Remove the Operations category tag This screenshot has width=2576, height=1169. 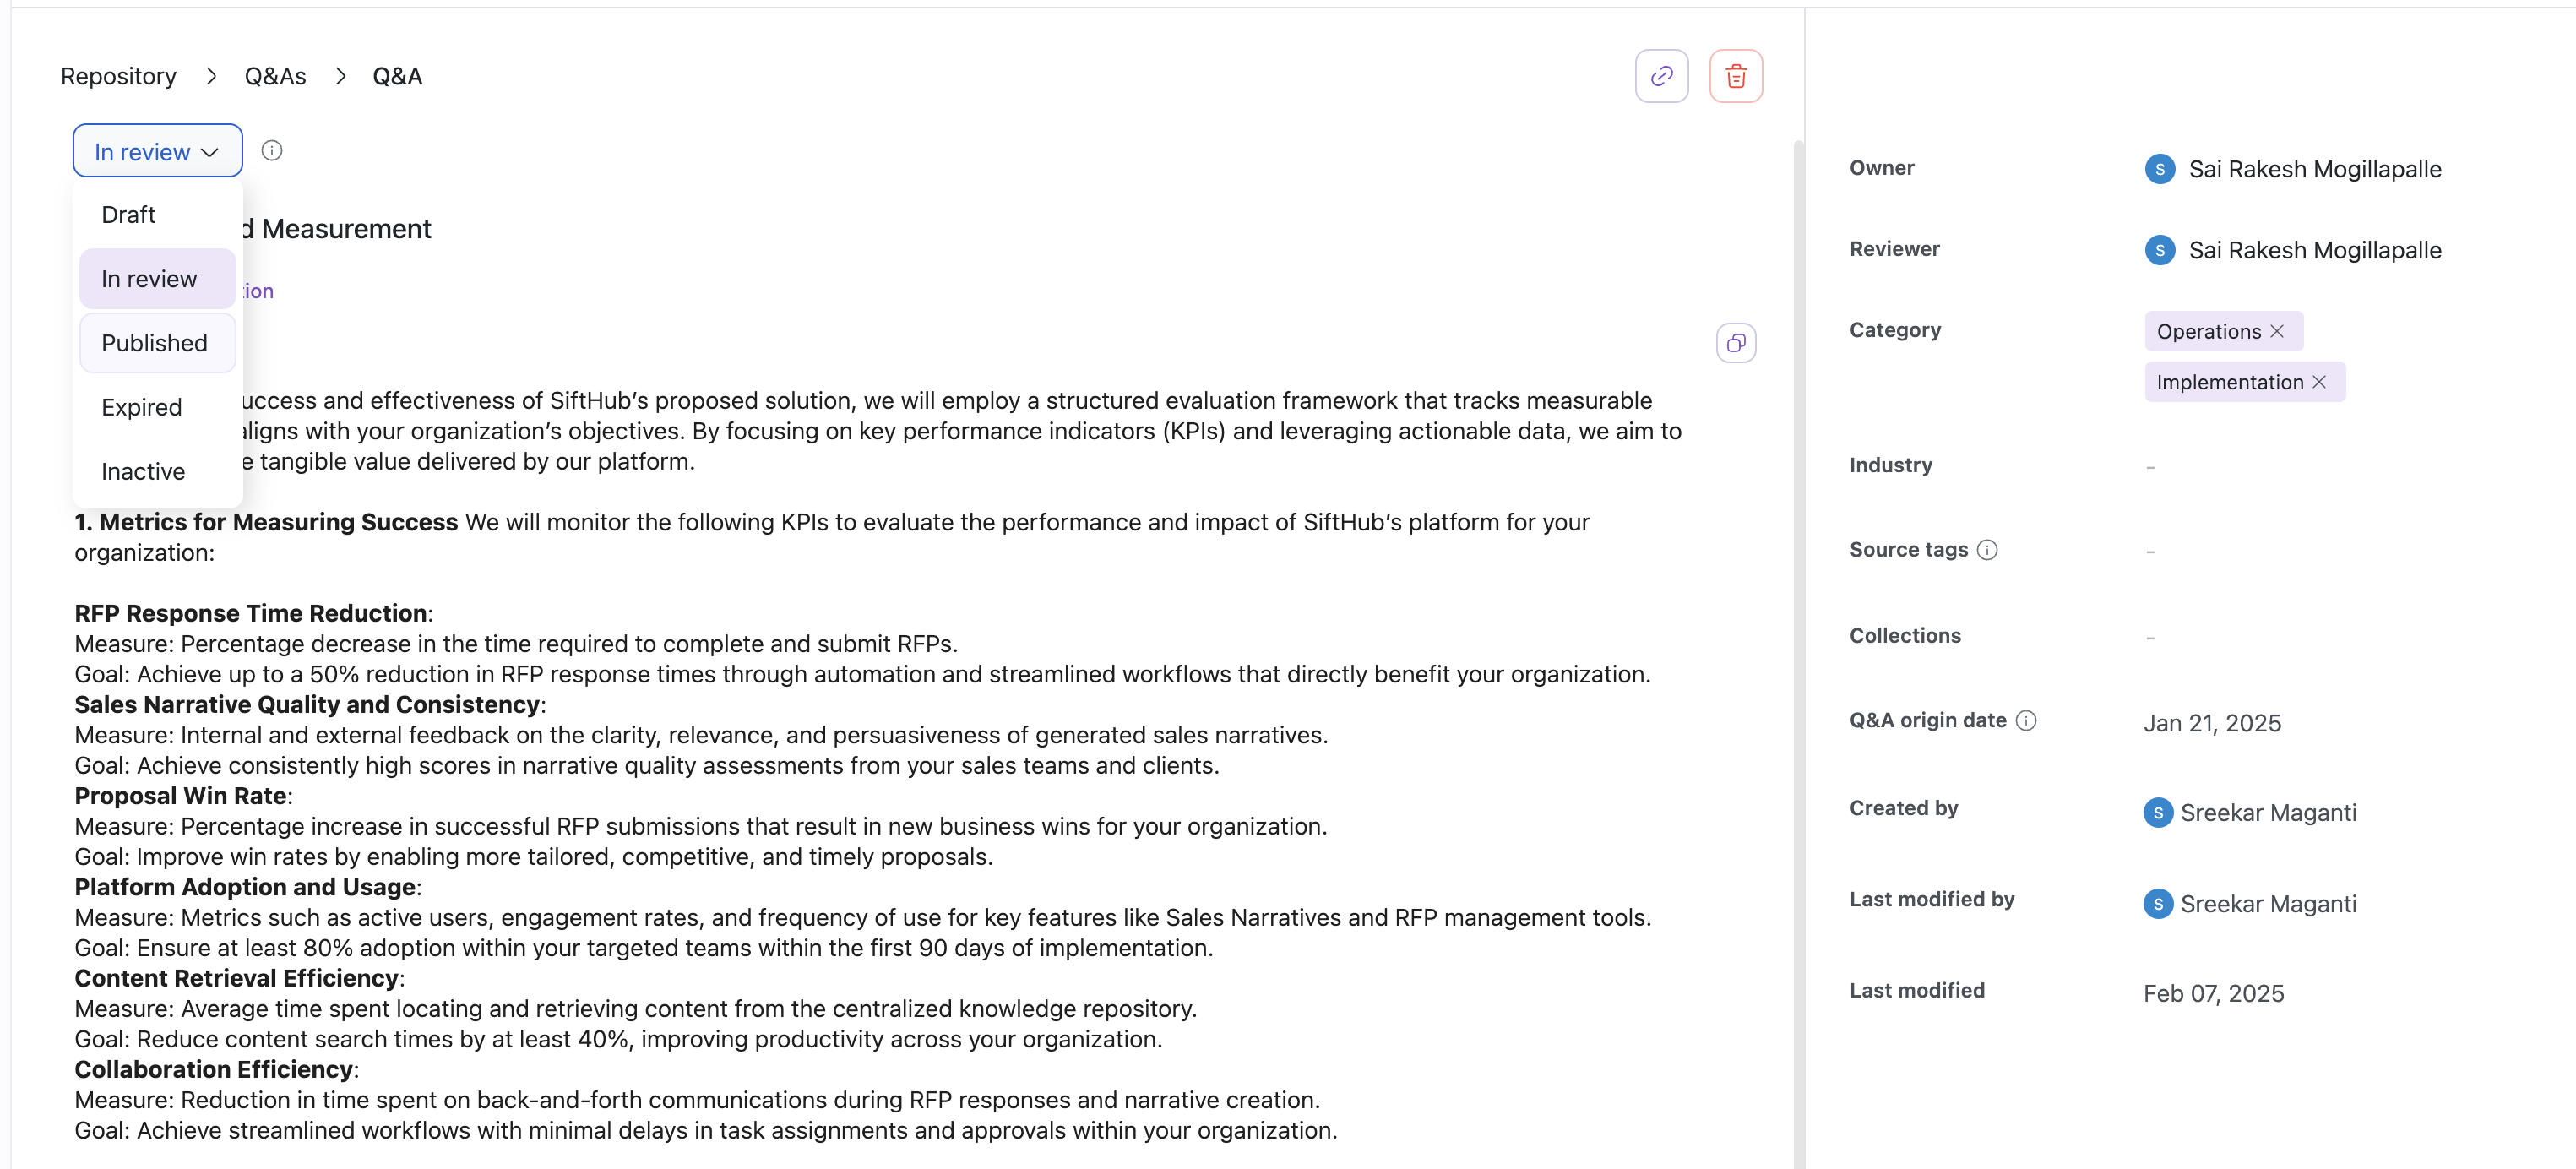[2277, 331]
